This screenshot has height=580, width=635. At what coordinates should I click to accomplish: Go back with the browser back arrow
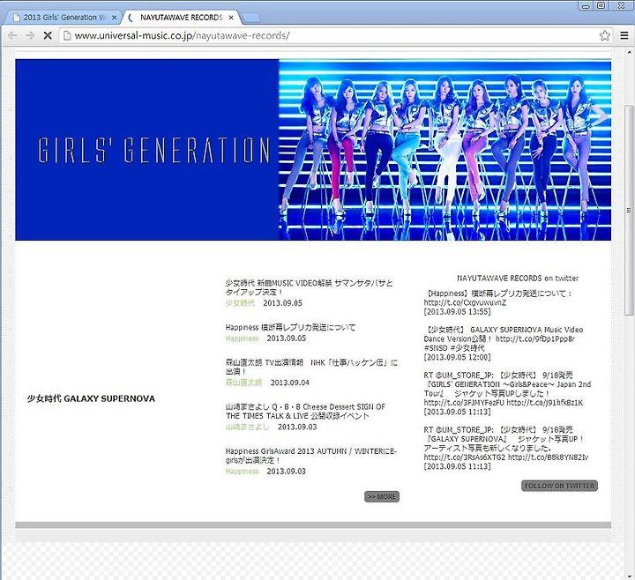coord(12,35)
